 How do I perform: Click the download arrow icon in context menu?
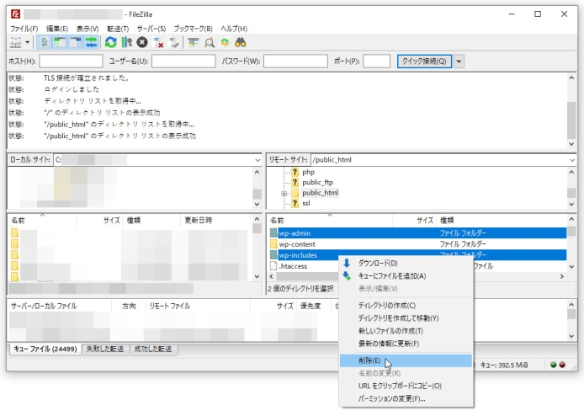(347, 264)
